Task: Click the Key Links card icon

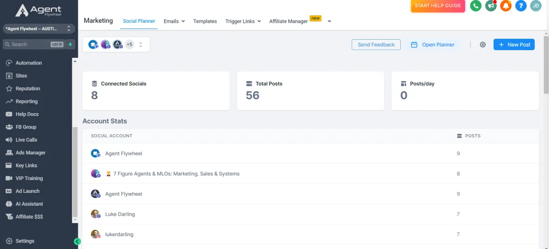Action: pos(9,165)
